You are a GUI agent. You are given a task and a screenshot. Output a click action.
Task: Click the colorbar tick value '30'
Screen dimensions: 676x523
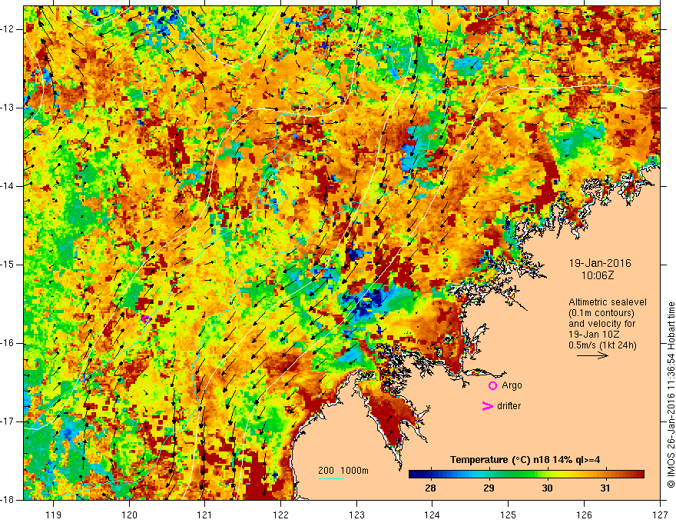[547, 488]
